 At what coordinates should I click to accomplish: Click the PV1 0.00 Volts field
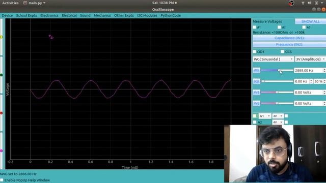click(x=309, y=93)
